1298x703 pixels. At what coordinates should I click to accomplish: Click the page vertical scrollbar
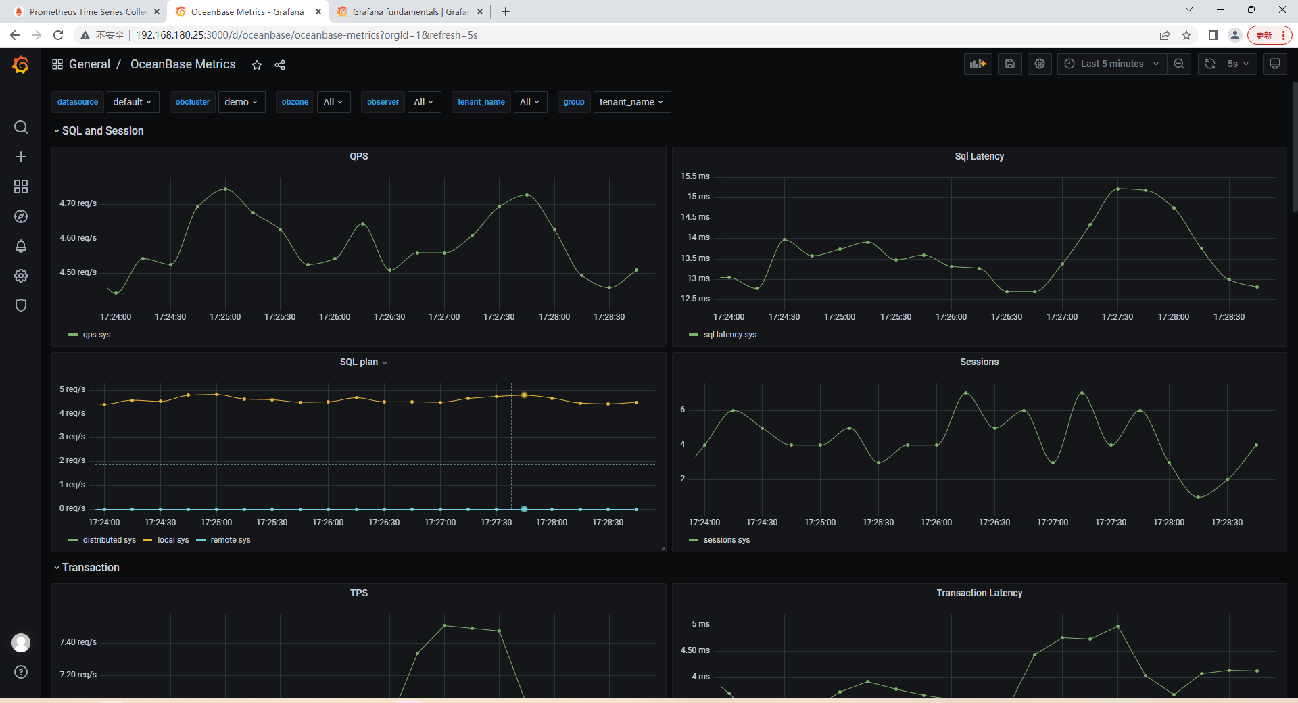click(1294, 145)
